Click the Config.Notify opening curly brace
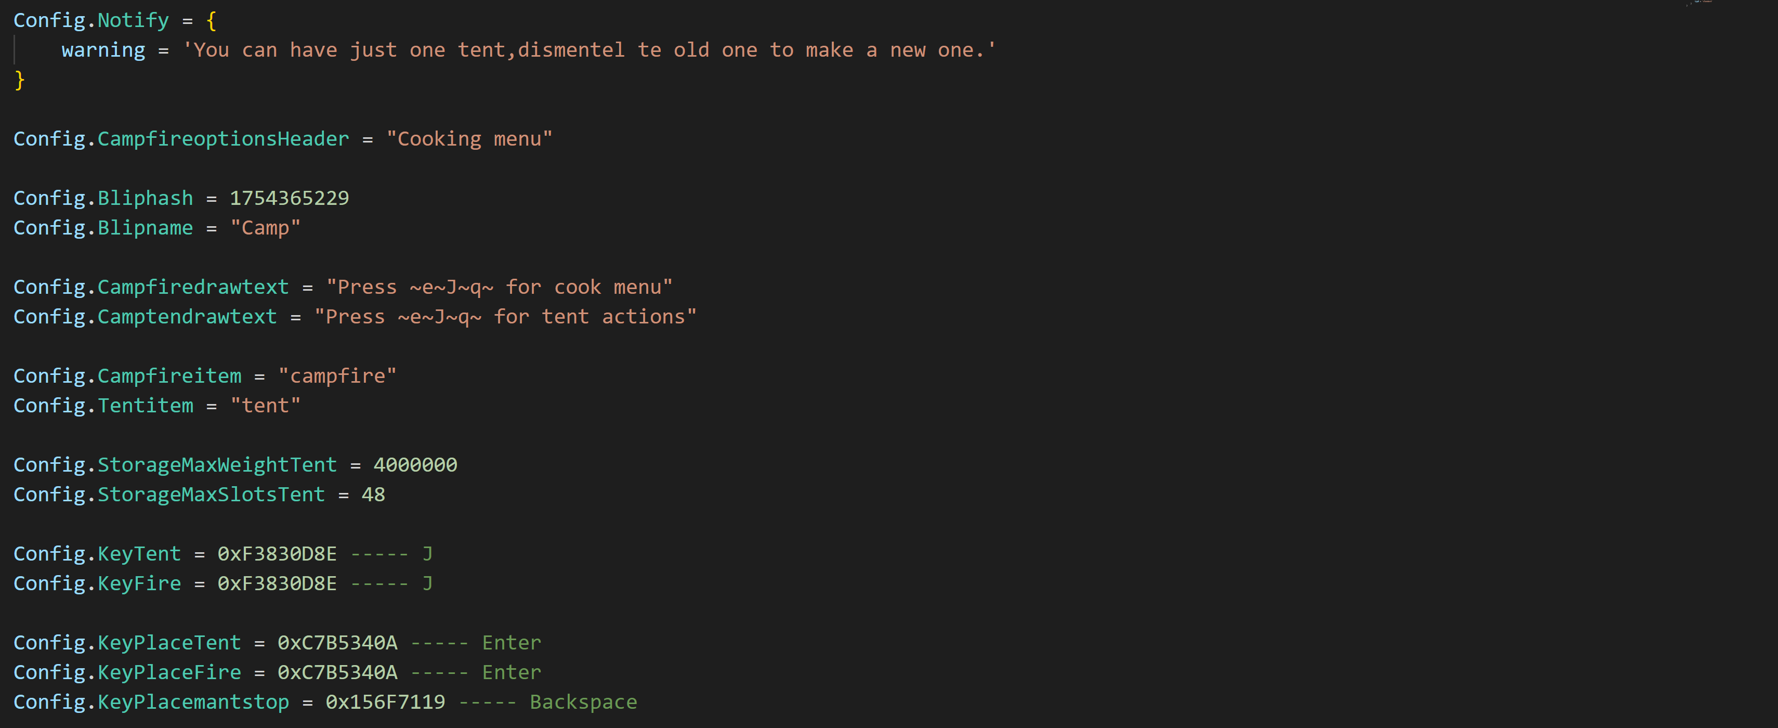 click(x=211, y=21)
